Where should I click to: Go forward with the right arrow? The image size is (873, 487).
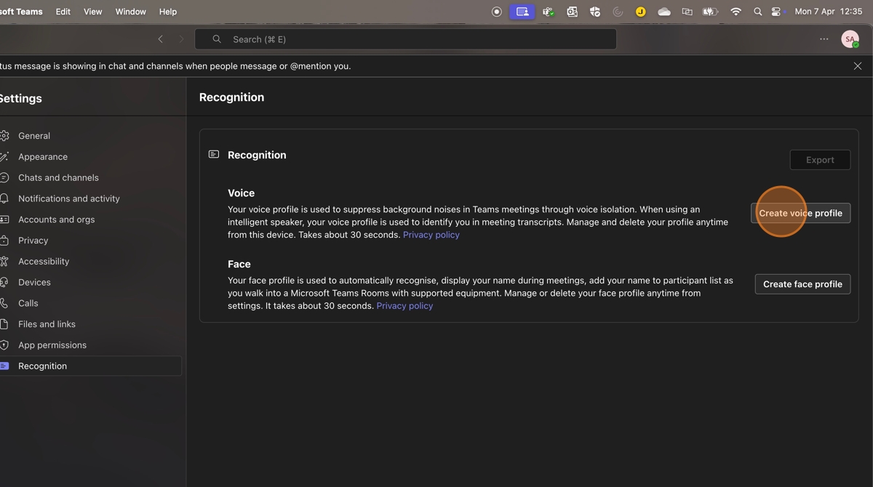(x=181, y=39)
